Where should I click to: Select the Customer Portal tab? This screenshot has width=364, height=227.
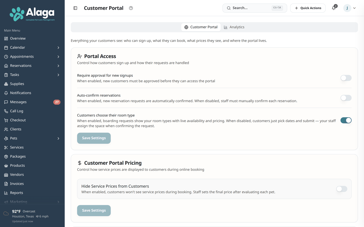[201, 27]
